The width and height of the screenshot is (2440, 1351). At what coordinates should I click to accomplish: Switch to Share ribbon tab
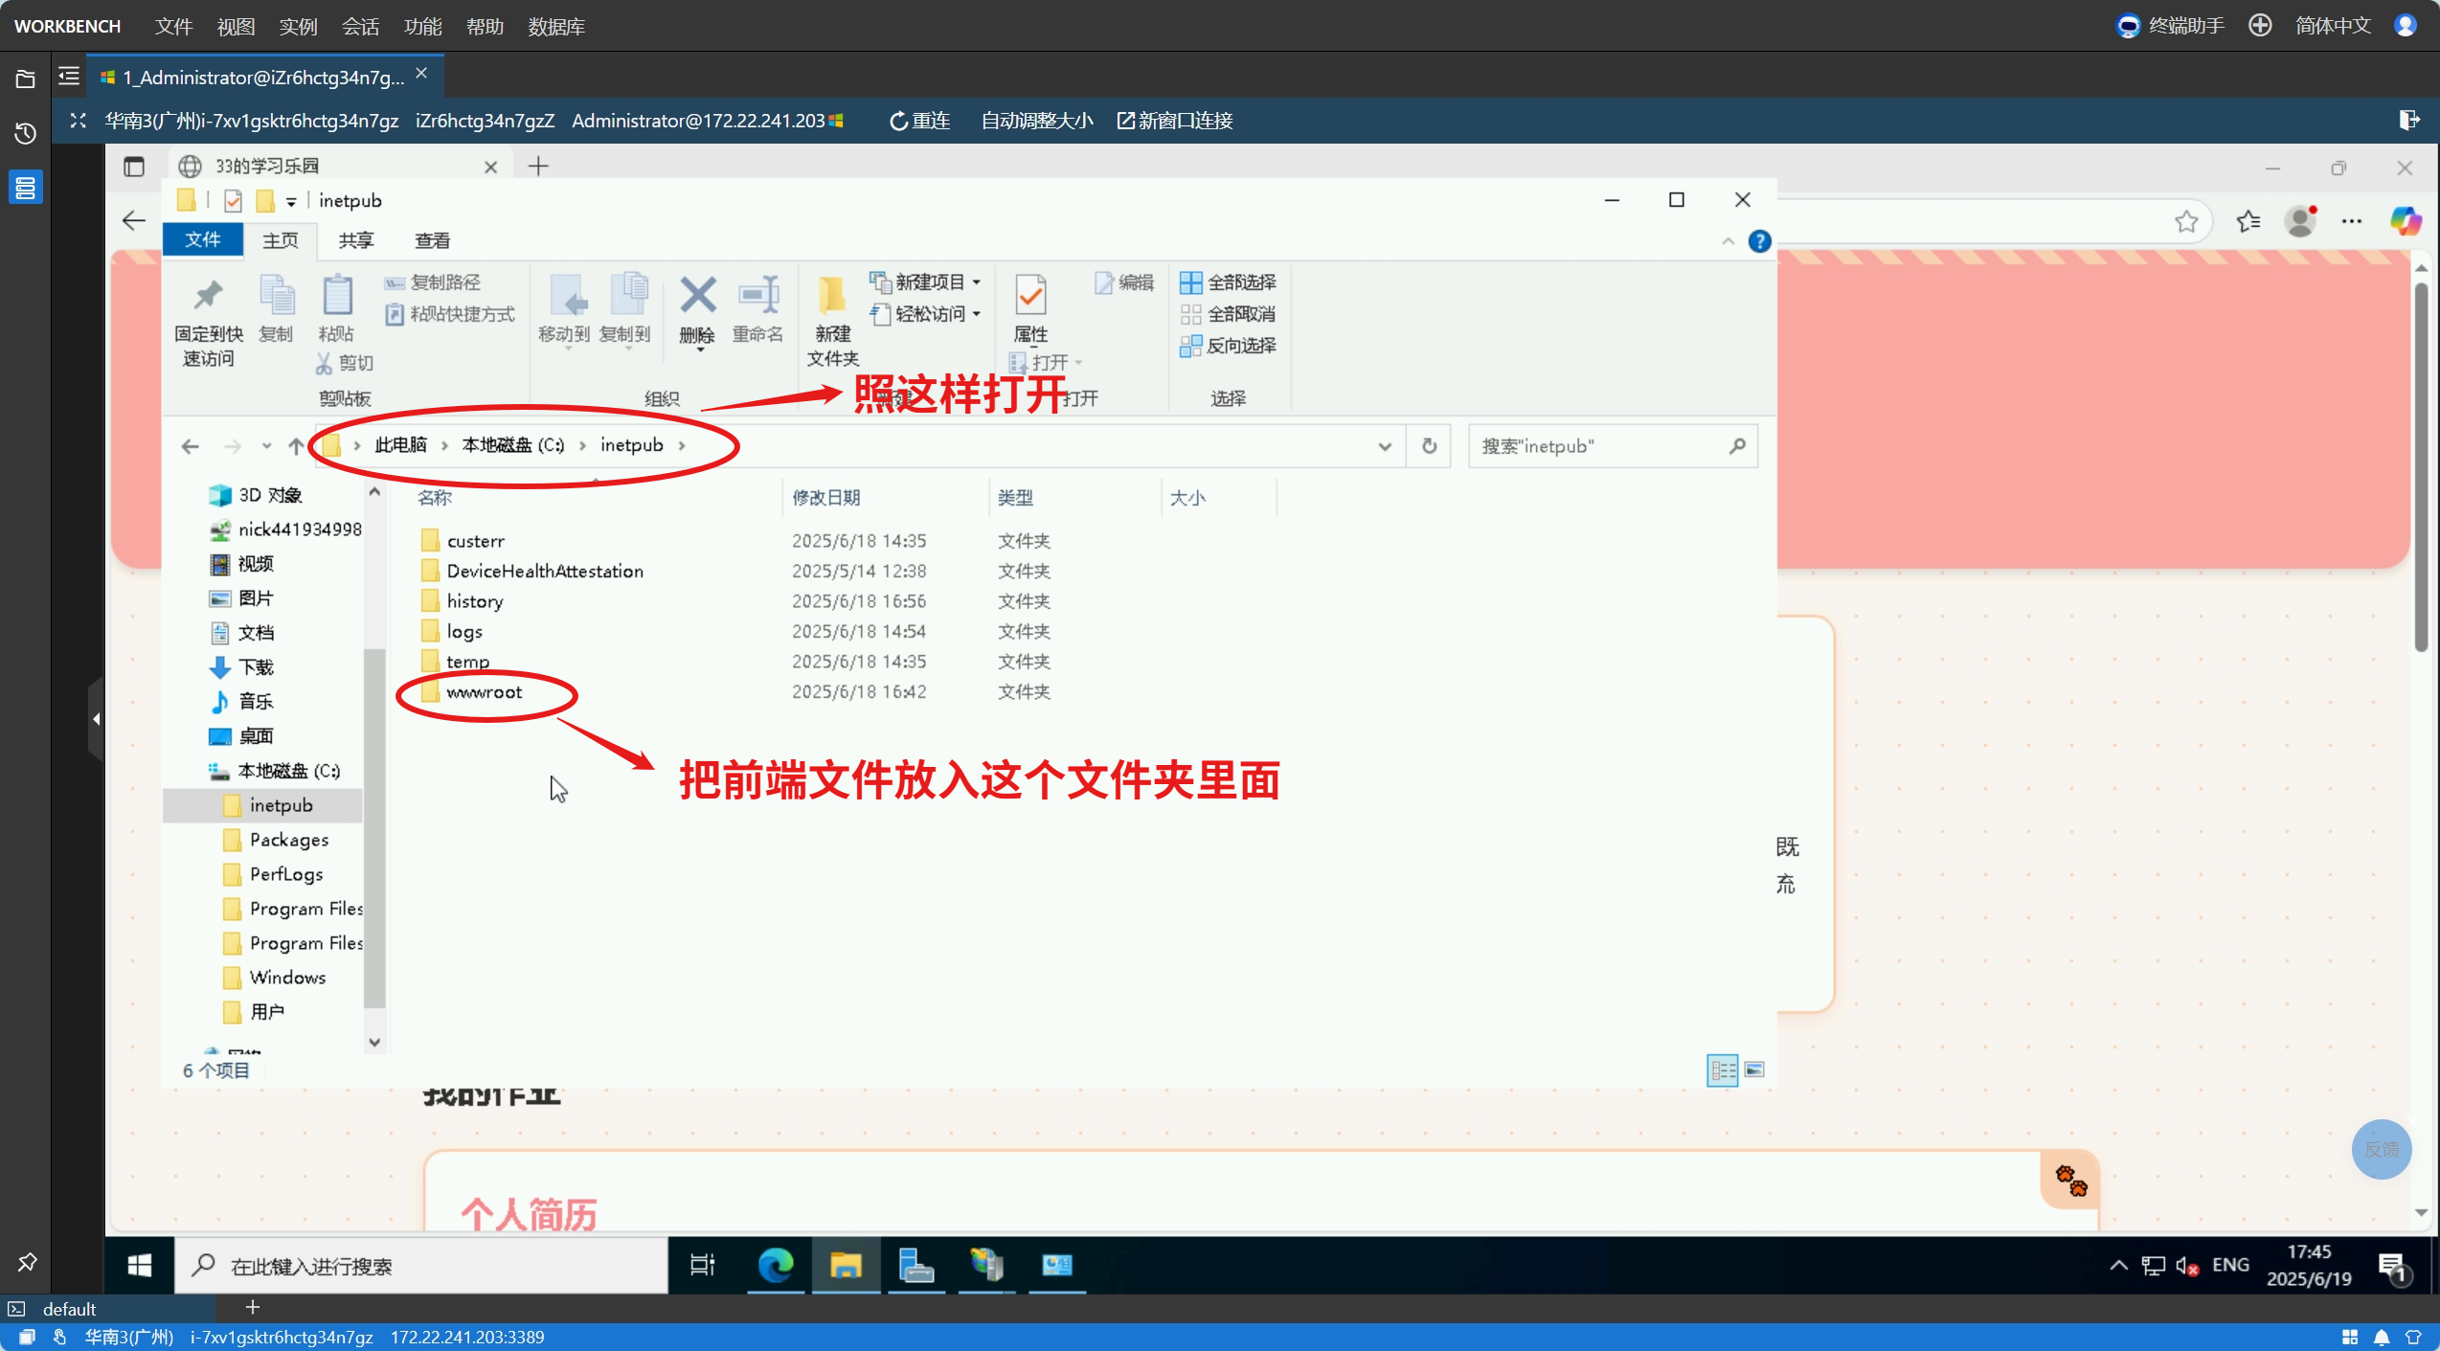tap(356, 240)
